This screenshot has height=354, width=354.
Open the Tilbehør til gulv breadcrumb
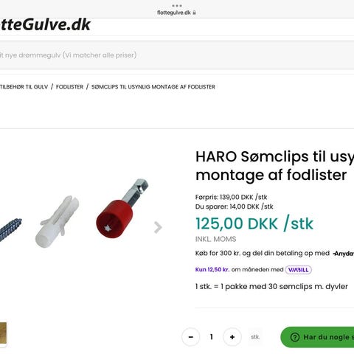pos(24,87)
